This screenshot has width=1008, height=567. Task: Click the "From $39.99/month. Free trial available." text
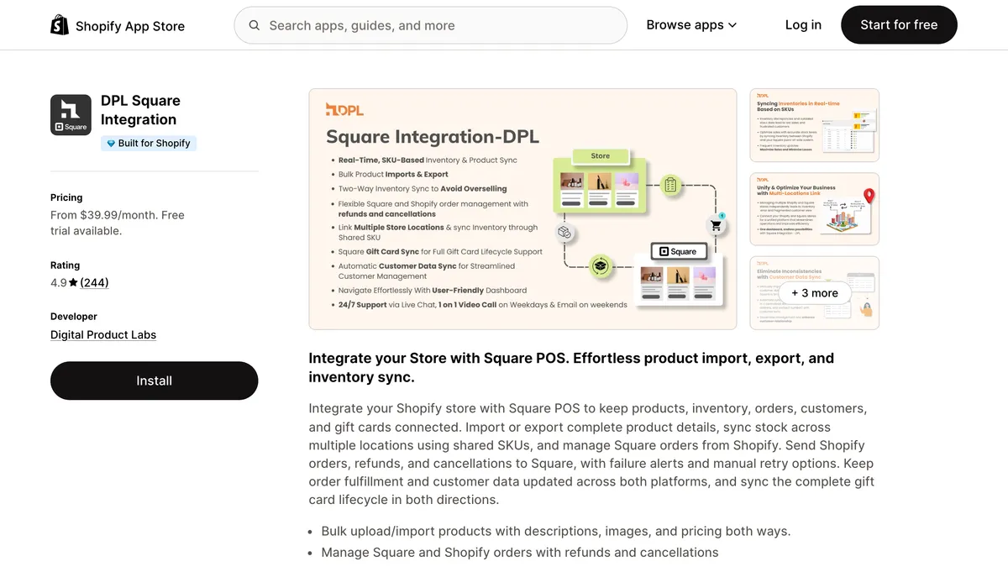[x=118, y=223]
